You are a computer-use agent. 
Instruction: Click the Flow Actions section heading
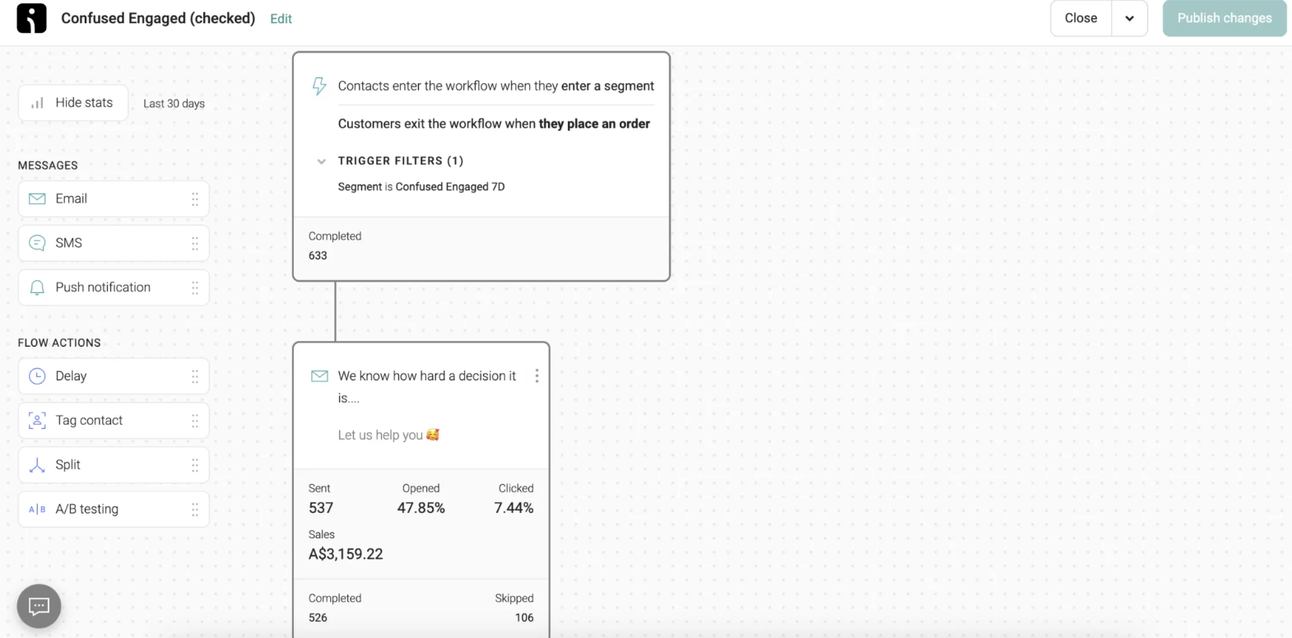[x=58, y=342]
